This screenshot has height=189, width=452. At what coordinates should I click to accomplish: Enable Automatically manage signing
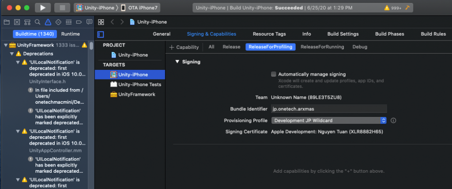pos(274,74)
